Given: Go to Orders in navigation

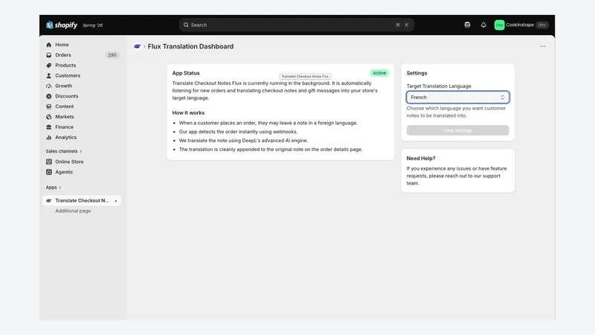Looking at the screenshot, I should [63, 55].
